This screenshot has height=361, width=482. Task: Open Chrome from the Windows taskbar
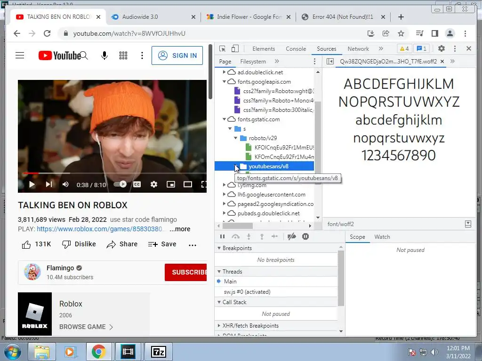pyautogui.click(x=98, y=352)
